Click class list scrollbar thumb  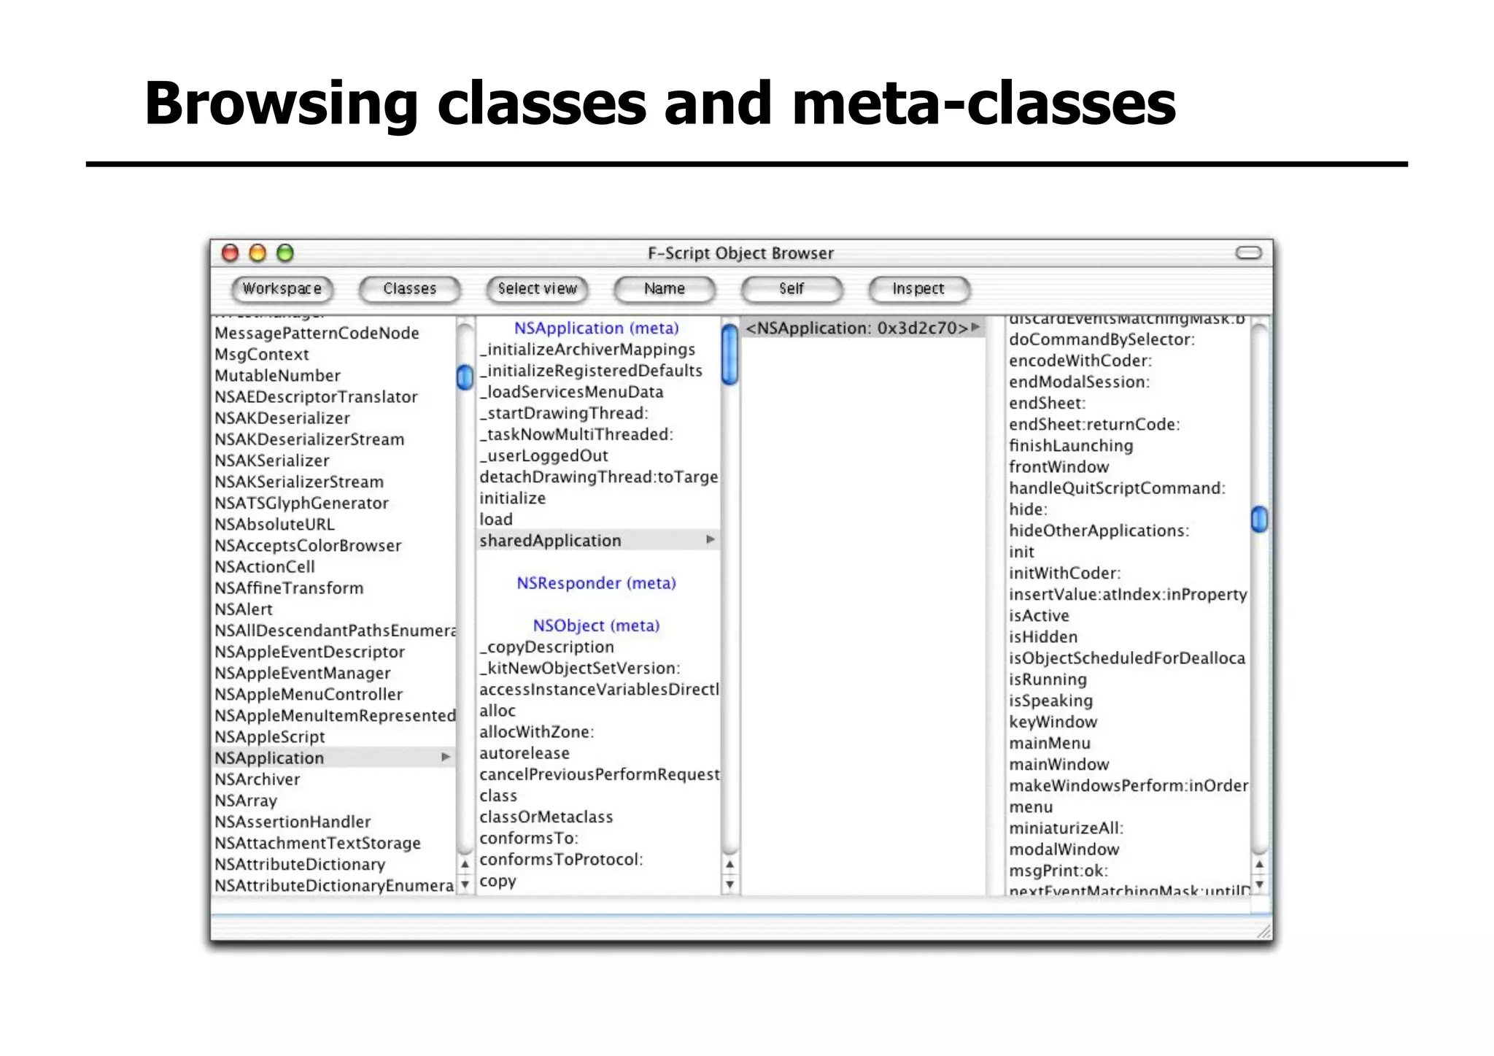coord(465,377)
